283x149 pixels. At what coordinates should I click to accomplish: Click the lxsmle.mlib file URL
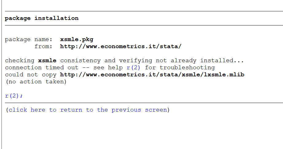tap(152, 74)
